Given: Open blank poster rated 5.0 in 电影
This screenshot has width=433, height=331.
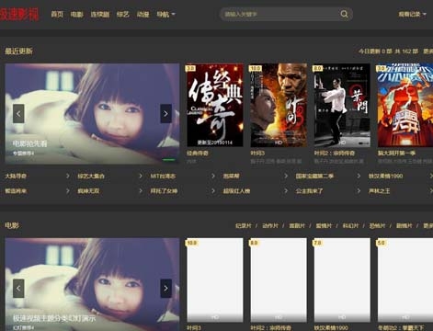Looking at the screenshot, I should (x=405, y=280).
